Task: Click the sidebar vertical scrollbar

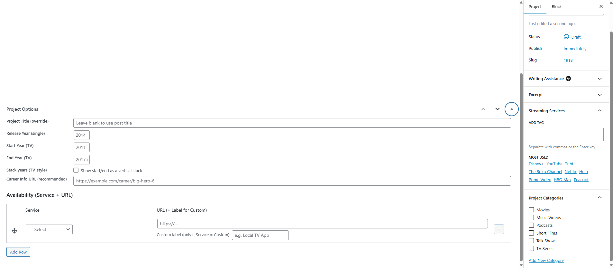Action: click(x=611, y=145)
